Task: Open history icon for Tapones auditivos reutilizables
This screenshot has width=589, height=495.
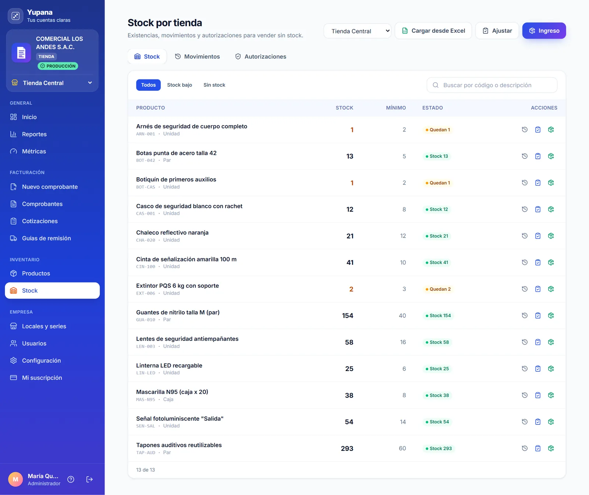Action: point(525,448)
